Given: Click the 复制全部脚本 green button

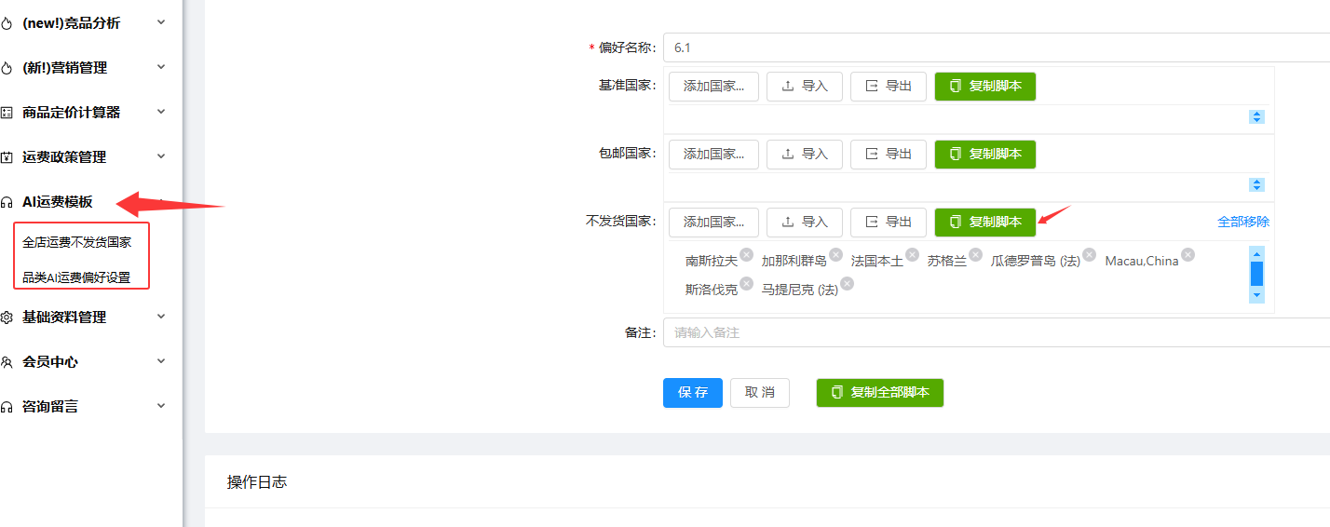Looking at the screenshot, I should click(880, 393).
